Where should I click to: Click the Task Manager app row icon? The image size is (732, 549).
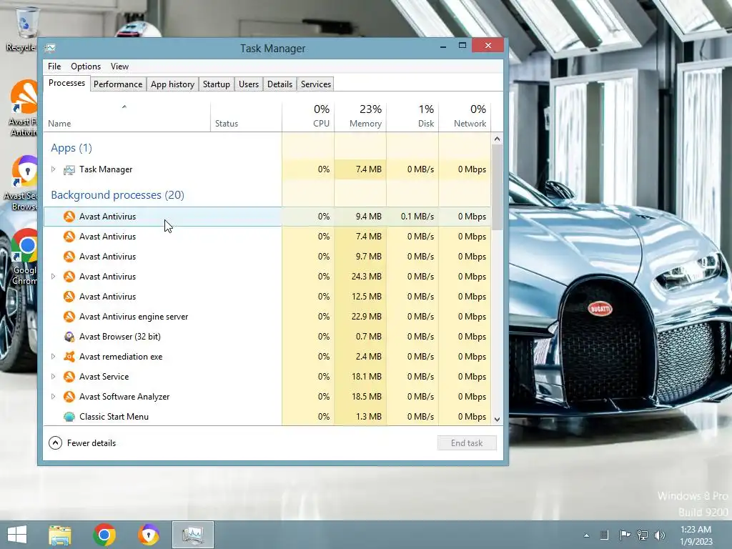[x=69, y=169]
